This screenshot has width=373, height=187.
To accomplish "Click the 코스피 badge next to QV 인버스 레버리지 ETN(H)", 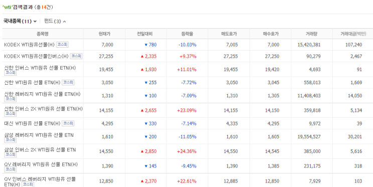I will coord(28,184).
